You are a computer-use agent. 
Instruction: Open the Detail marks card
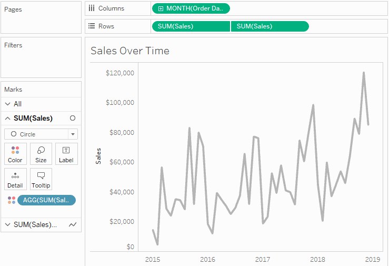pos(15,179)
